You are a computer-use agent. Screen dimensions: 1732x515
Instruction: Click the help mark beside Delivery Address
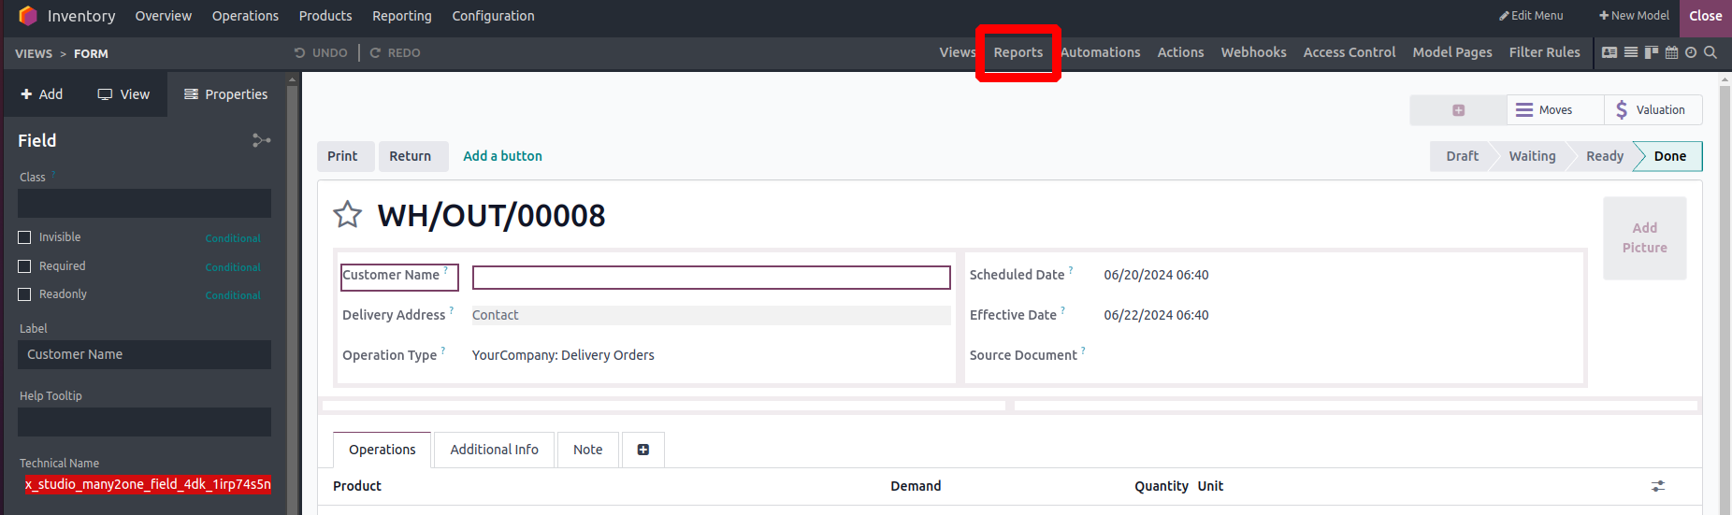click(452, 310)
